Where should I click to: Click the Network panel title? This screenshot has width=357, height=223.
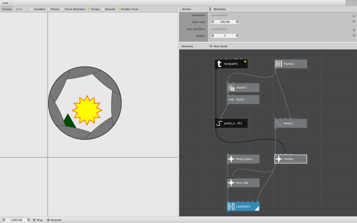click(187, 46)
